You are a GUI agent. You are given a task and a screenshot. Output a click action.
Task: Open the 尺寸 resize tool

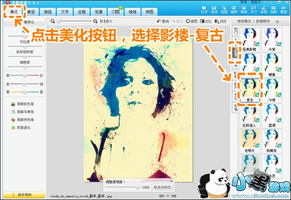[x=254, y=10]
